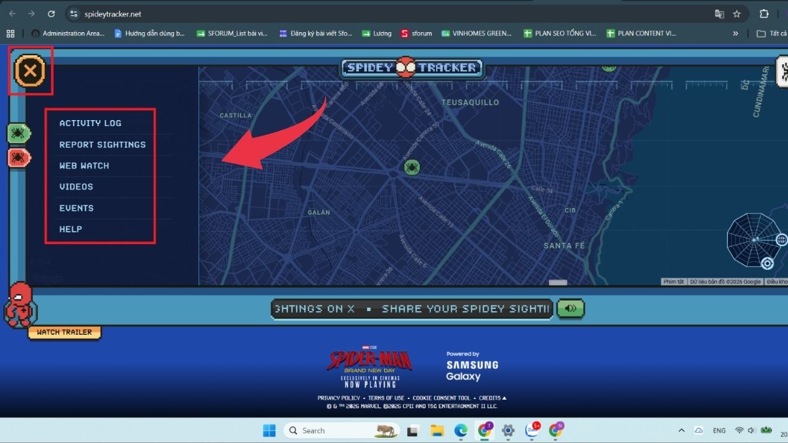The image size is (788, 443).
Task: Open the Hướng dẫn dùng b... bookmark
Action: [x=150, y=33]
